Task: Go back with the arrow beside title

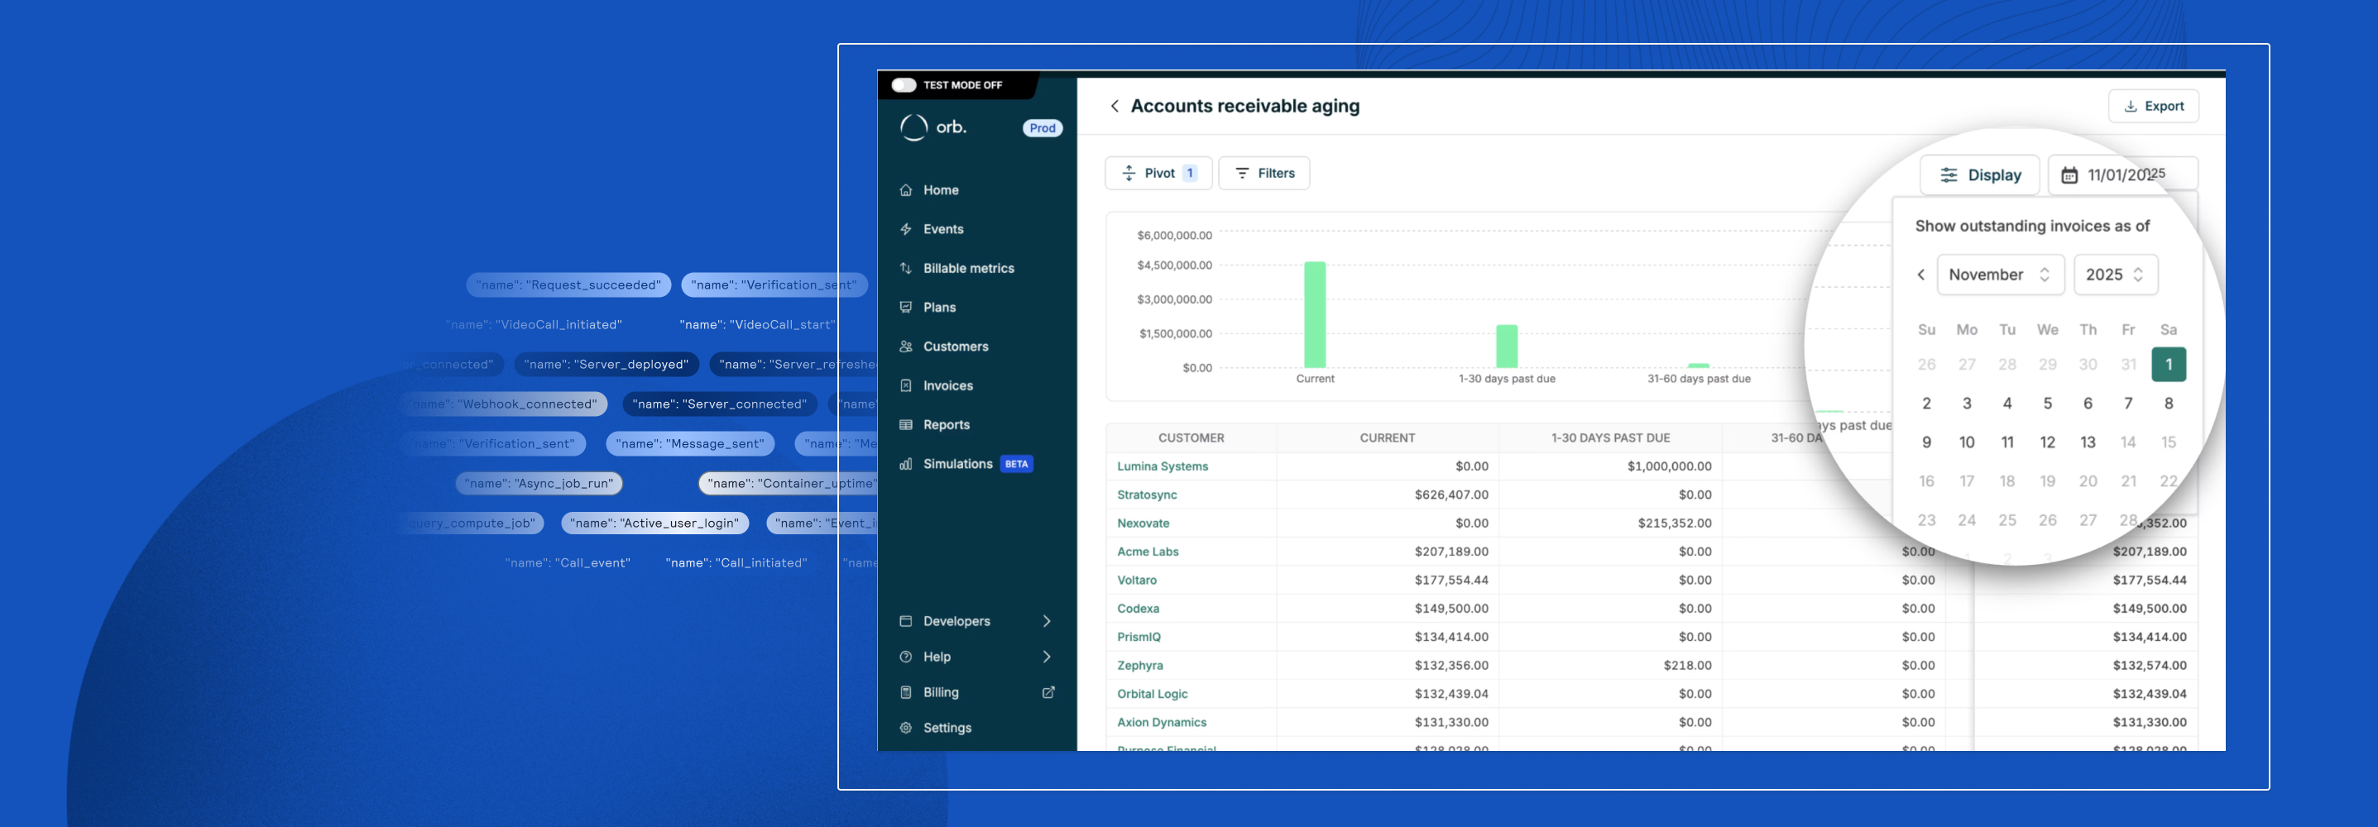Action: point(1115,106)
